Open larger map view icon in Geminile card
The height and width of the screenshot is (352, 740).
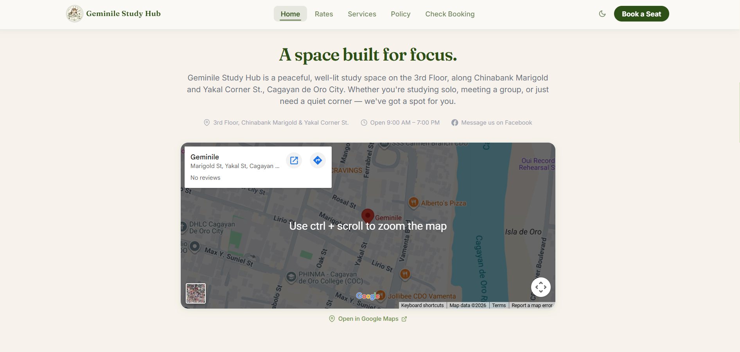[x=294, y=160]
